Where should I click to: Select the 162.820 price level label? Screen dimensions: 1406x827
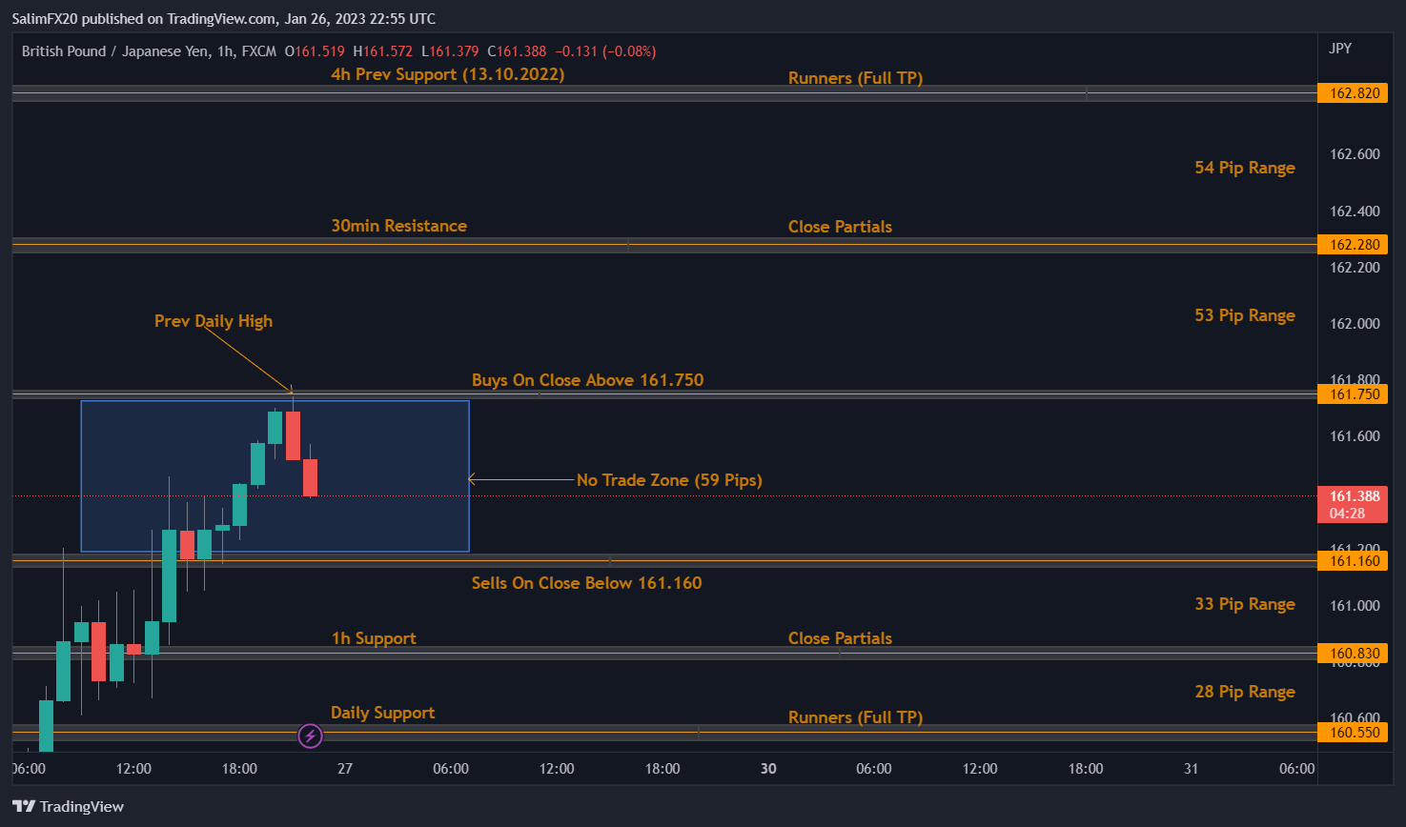pyautogui.click(x=1353, y=93)
